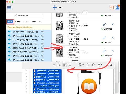Switch to the Adobe tab

(x=26, y=22)
